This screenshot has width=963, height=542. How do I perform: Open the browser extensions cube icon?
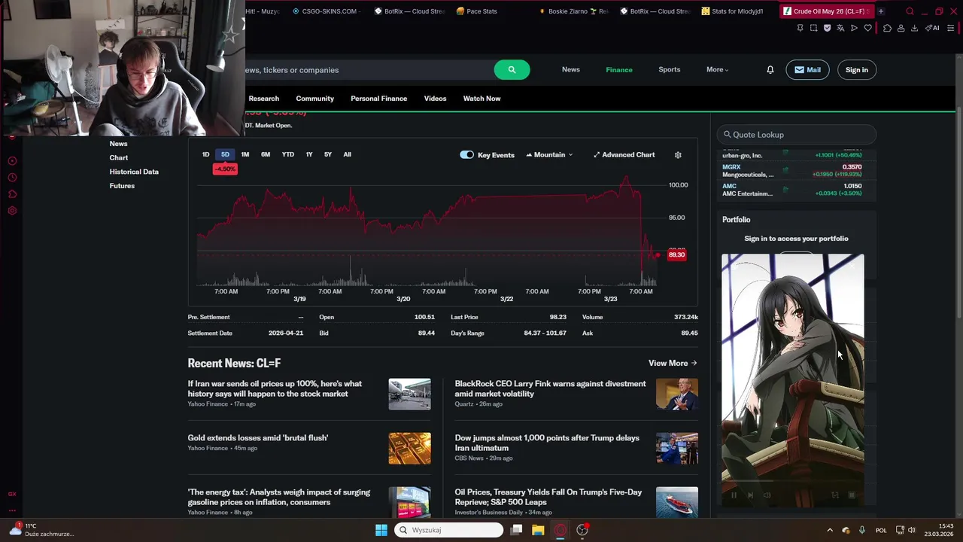887,28
